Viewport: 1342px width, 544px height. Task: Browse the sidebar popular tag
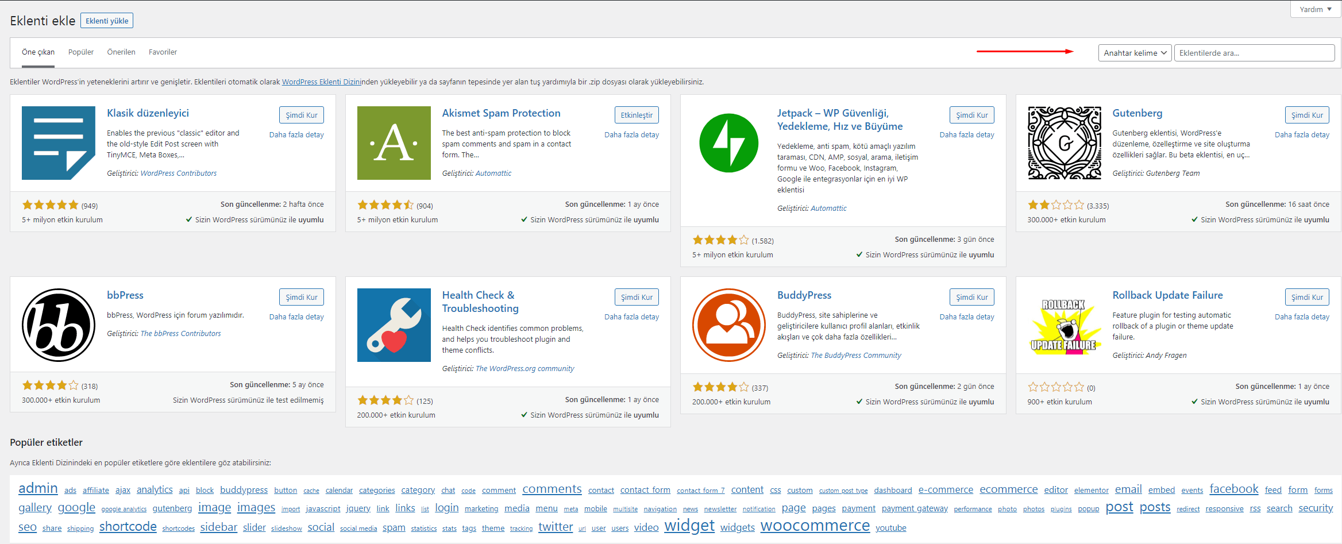[219, 527]
